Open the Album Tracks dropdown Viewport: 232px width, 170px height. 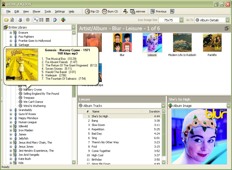pyautogui.click(x=163, y=106)
